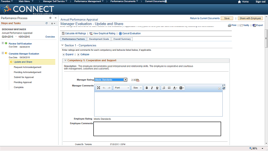Open the Manager Rating dropdown

[x=126, y=80]
